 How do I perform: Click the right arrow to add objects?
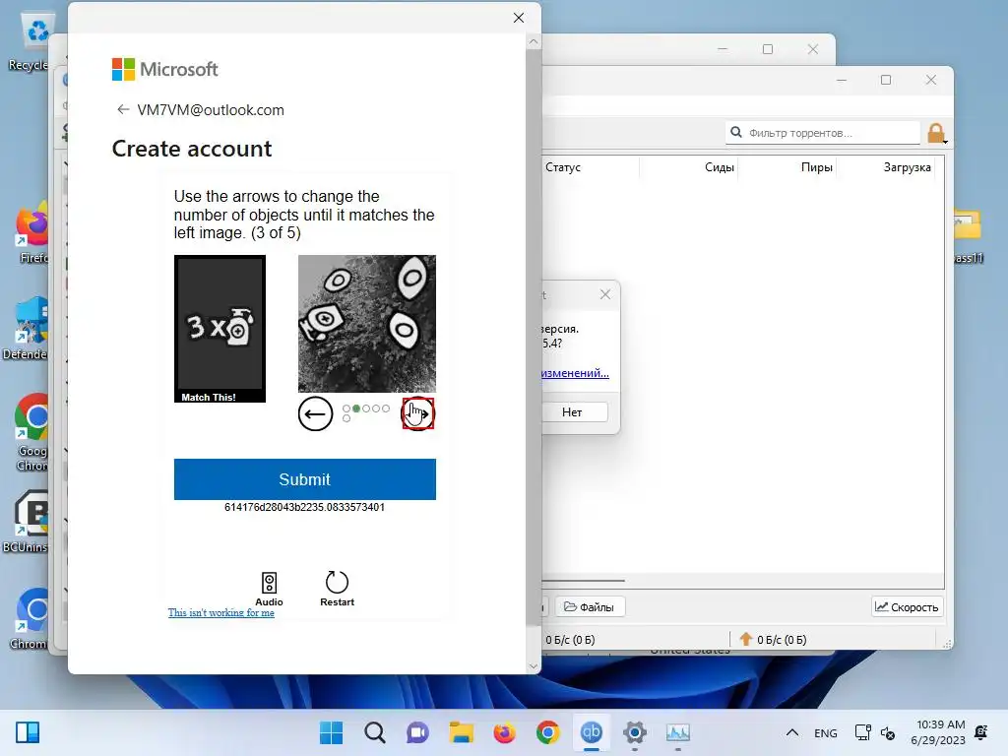(417, 413)
